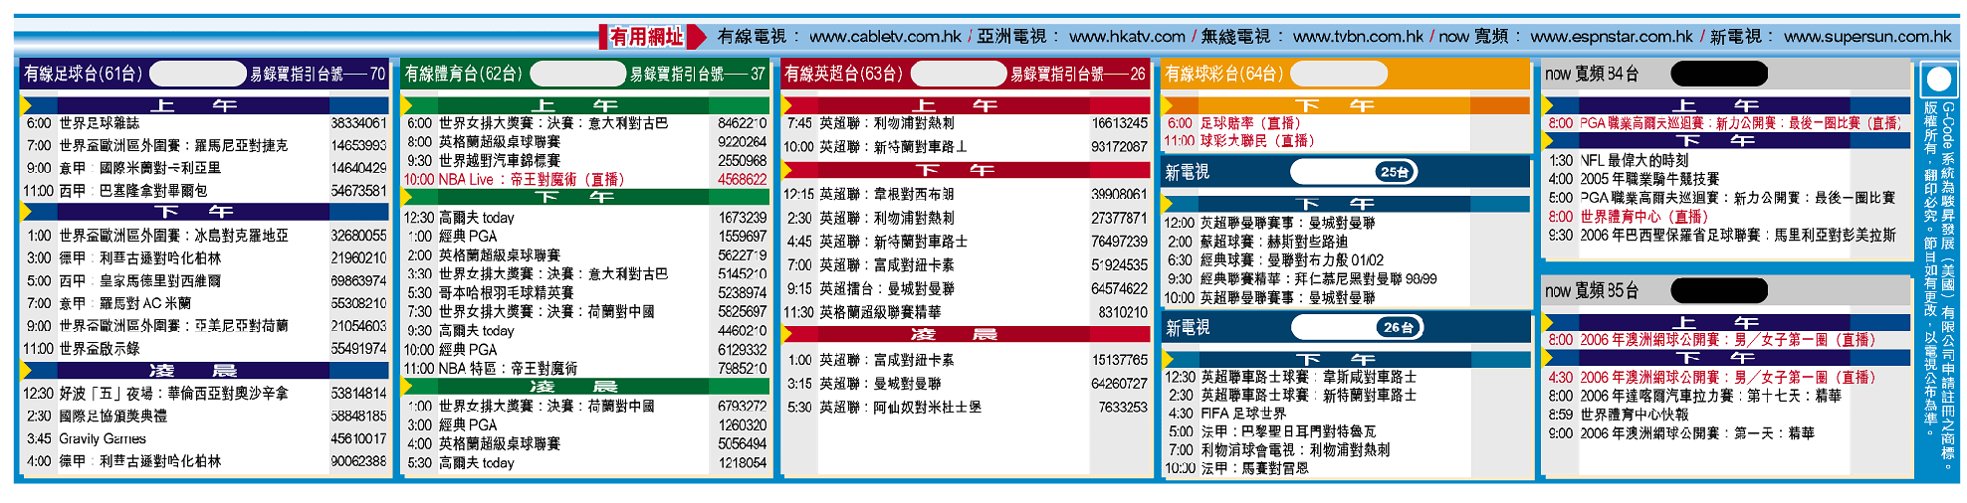Screen dimensions: 1967x503
Task: Select the 11:00 世界盃啟示錄 row
Action: tap(205, 349)
